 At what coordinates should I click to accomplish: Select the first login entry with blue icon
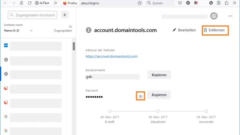tap(36, 46)
